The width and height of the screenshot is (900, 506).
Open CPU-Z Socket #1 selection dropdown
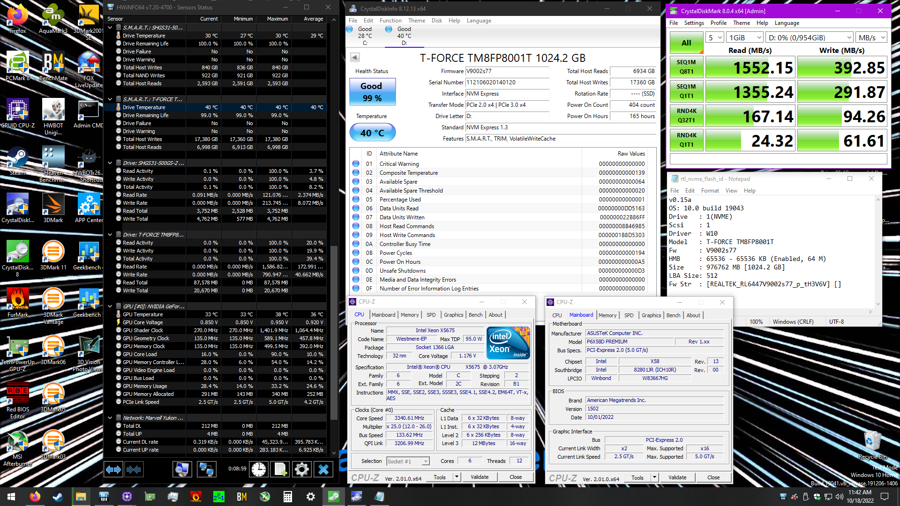(408, 461)
